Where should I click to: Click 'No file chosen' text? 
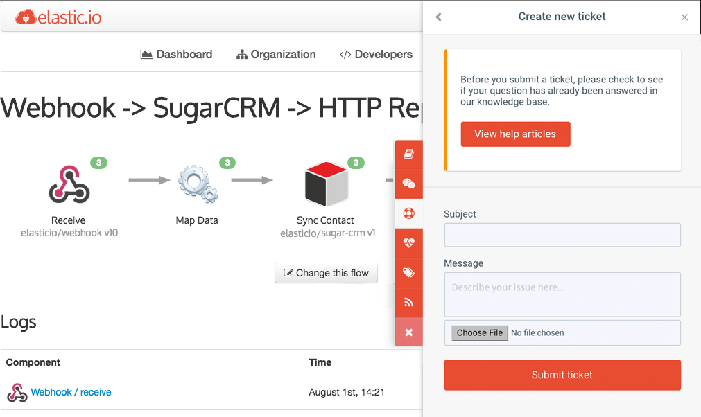coord(537,332)
